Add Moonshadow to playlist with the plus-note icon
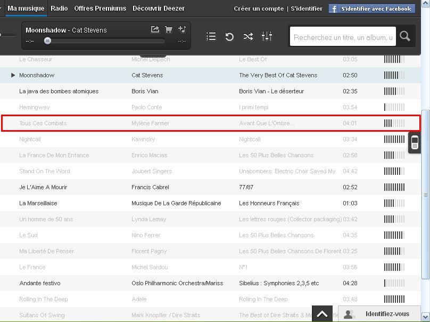The height and width of the screenshot is (322, 430). coord(182,29)
